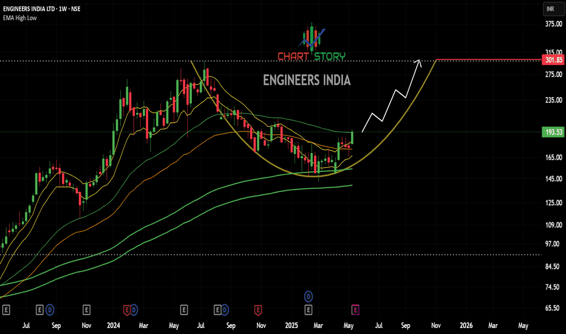Image resolution: width=566 pixels, height=334 pixels.
Task: Click the green 193.53 last price label
Action: (x=553, y=132)
